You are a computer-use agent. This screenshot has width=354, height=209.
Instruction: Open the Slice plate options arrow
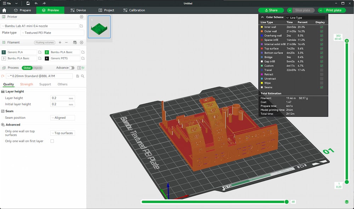point(290,10)
